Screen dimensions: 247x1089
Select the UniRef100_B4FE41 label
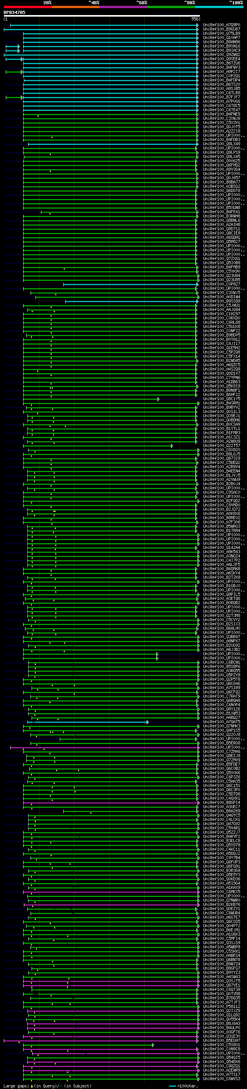(221, 212)
